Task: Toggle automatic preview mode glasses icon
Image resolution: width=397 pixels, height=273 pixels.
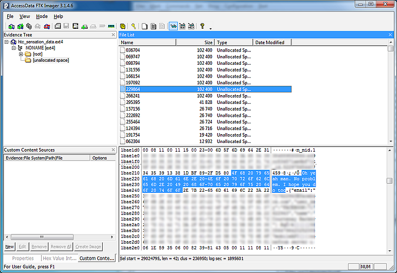Action: (x=173, y=26)
